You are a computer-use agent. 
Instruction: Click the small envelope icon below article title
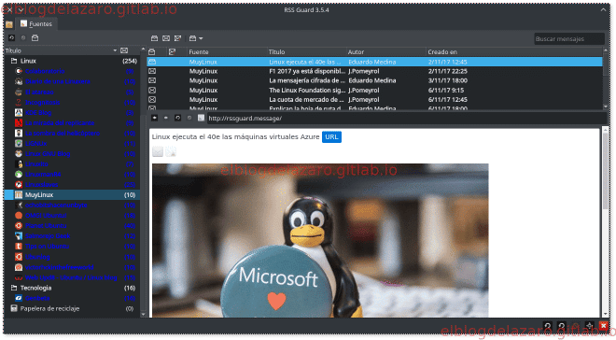(158, 151)
